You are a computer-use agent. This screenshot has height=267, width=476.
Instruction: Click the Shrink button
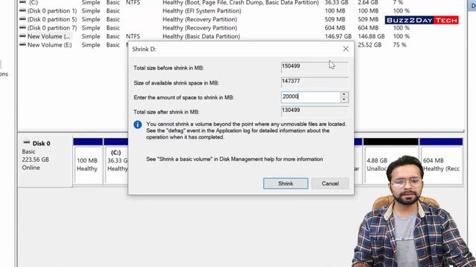point(286,183)
